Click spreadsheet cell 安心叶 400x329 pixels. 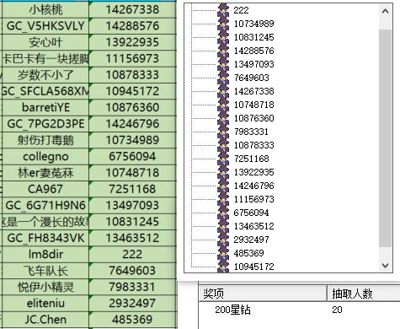click(45, 42)
